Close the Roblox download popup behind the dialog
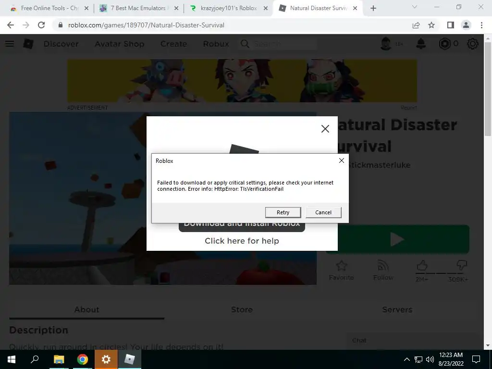The height and width of the screenshot is (369, 492). click(325, 129)
